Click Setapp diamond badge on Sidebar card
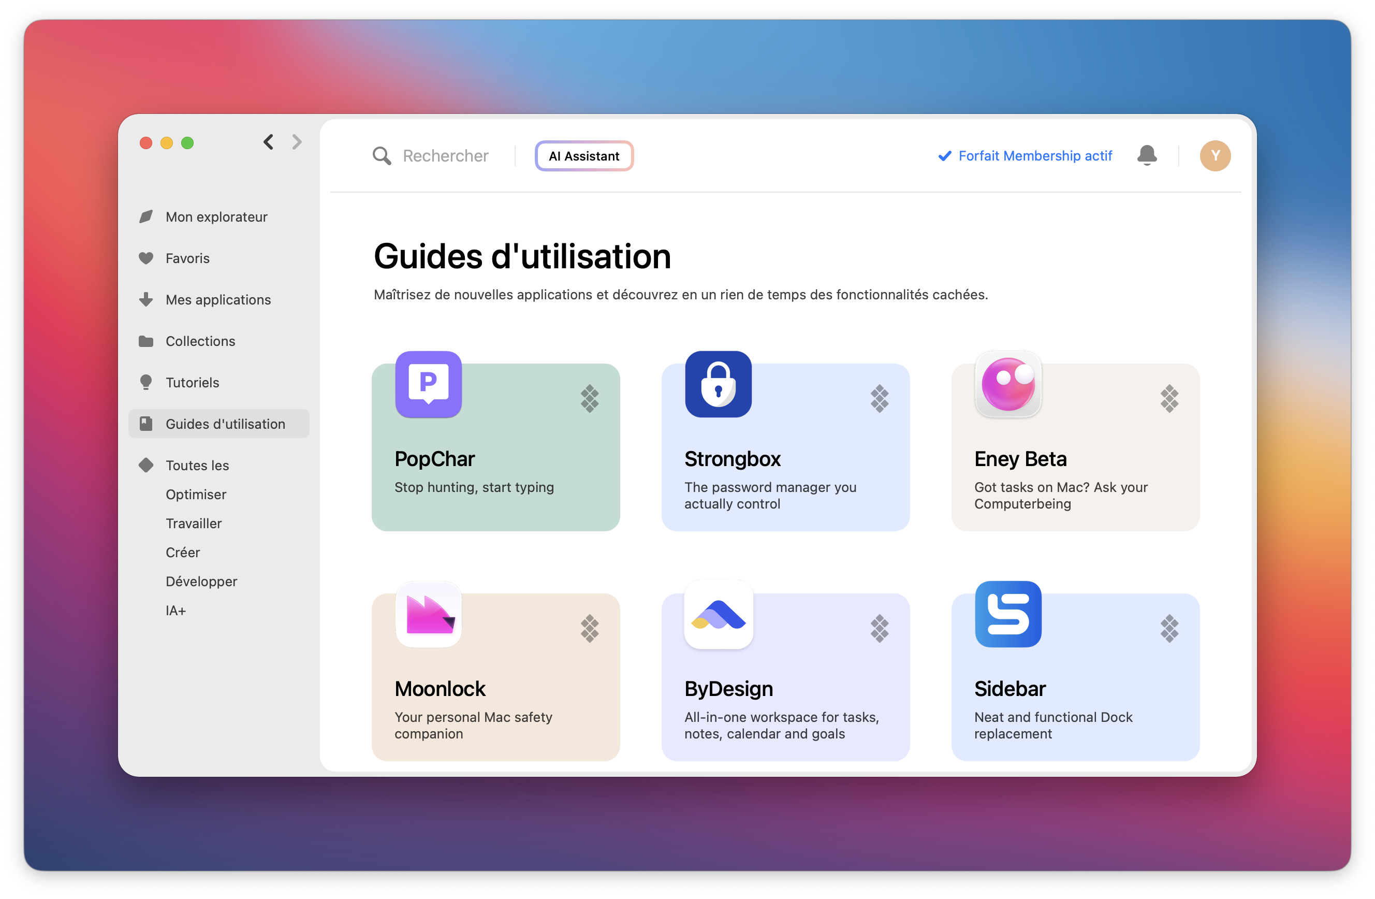1375x899 pixels. click(x=1170, y=629)
